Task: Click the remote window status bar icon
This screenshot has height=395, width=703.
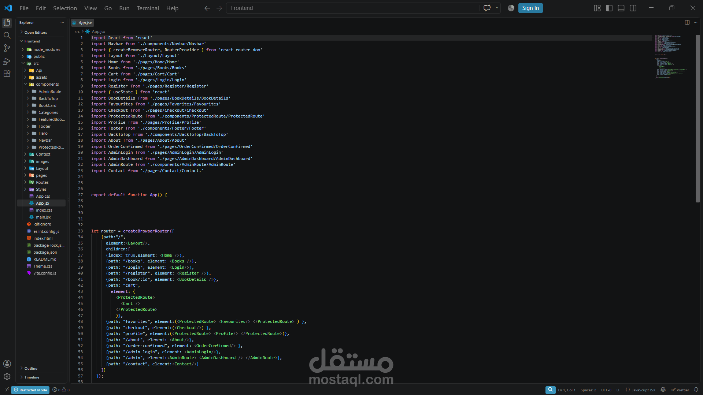Action: [x=7, y=390]
